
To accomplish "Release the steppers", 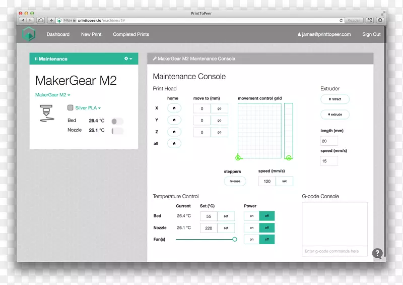I will click(235, 181).
